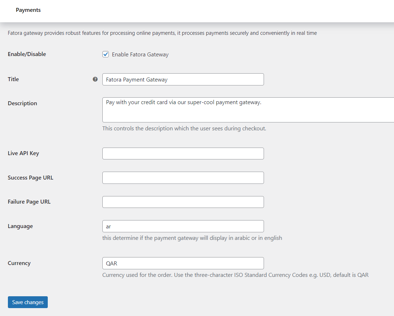Focus the Success Page URL field

183,178
